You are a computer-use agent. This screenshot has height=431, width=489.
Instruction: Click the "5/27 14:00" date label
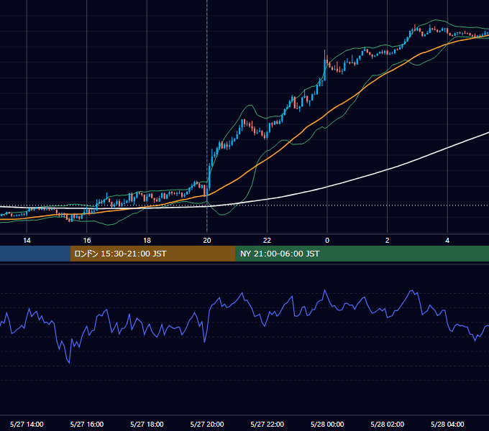tap(27, 424)
